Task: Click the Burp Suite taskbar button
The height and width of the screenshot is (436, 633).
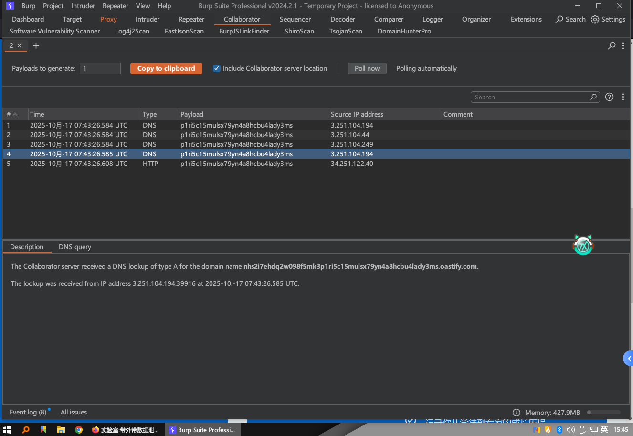Action: [x=203, y=430]
